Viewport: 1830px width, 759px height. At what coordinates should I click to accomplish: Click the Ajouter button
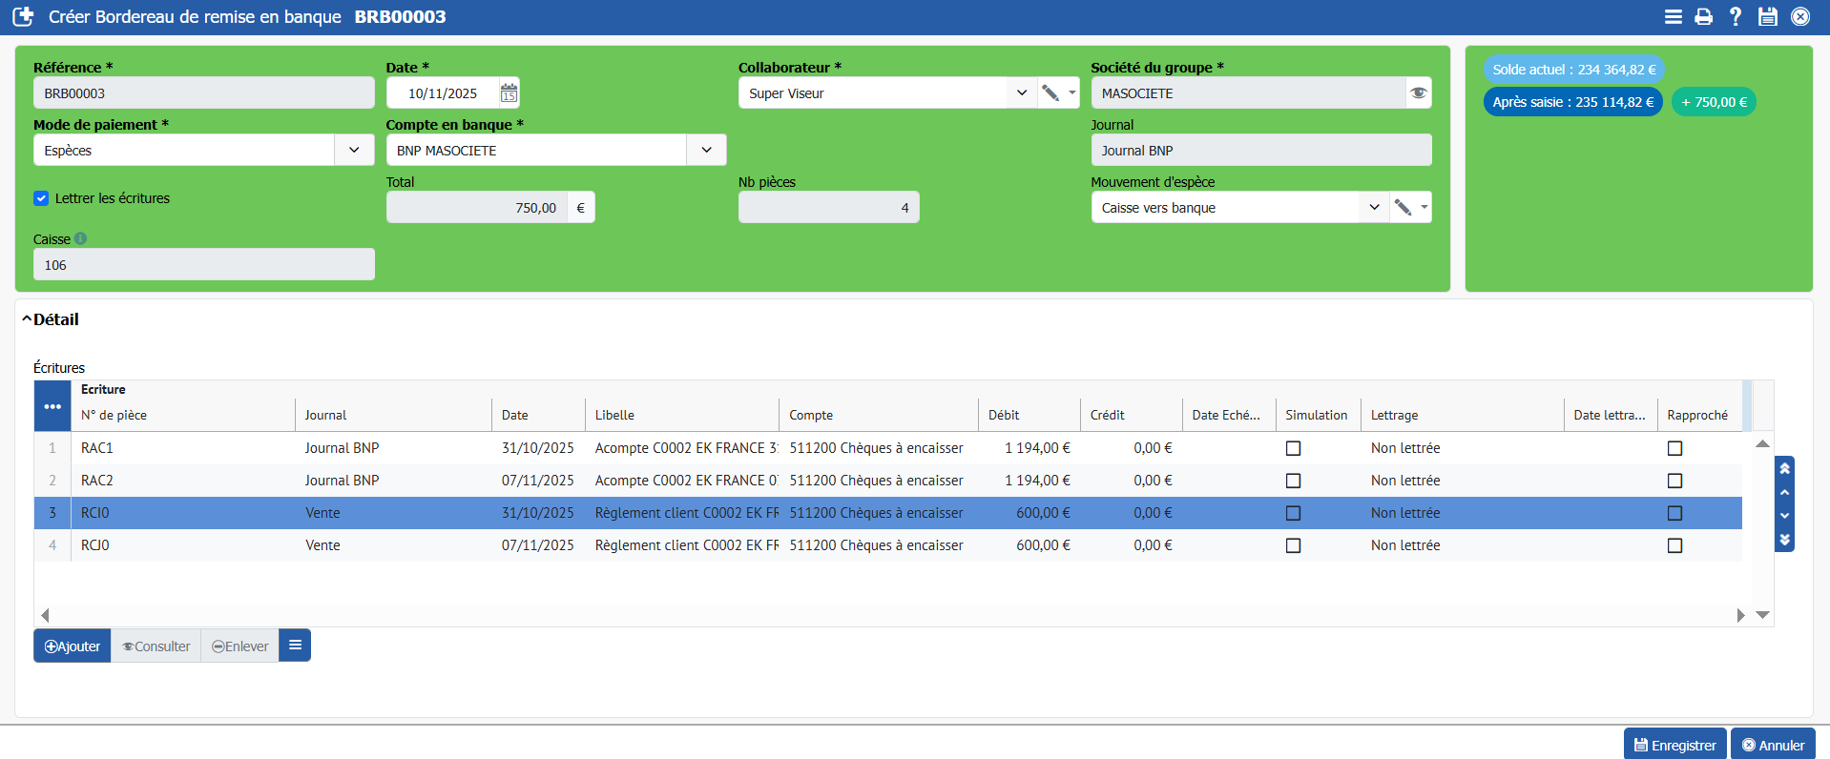[73, 646]
